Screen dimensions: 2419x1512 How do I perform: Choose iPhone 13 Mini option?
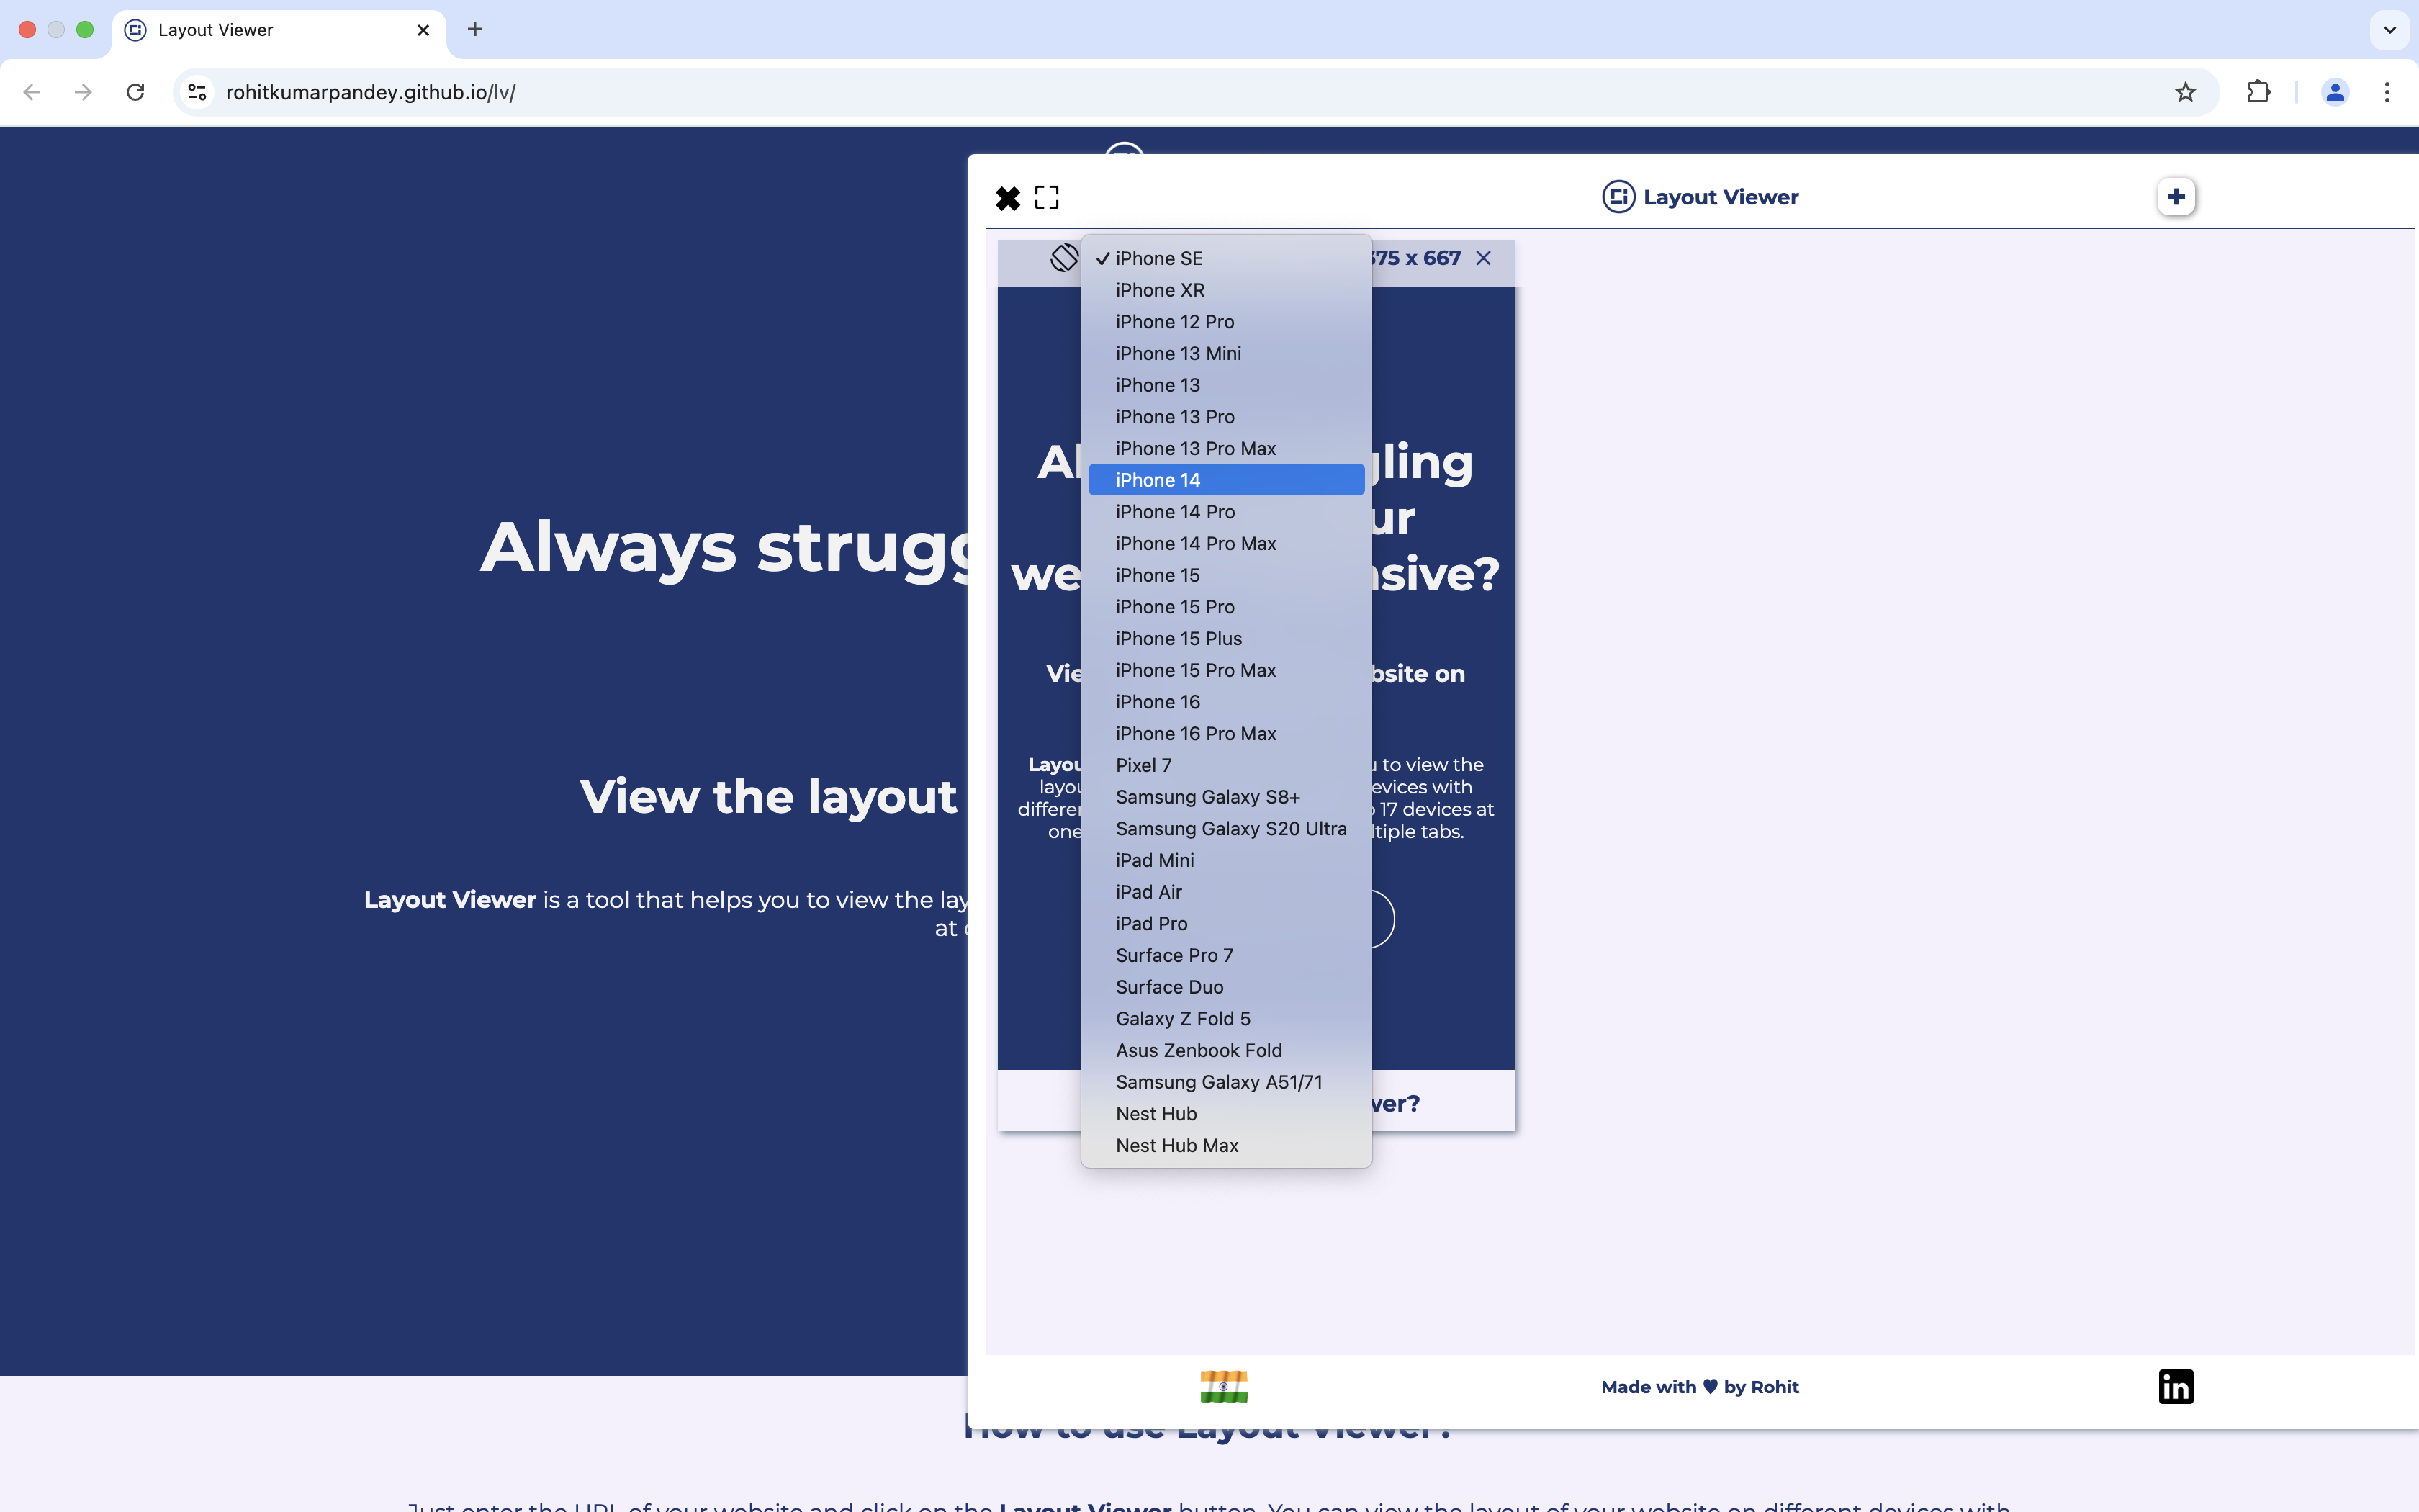(1227, 353)
